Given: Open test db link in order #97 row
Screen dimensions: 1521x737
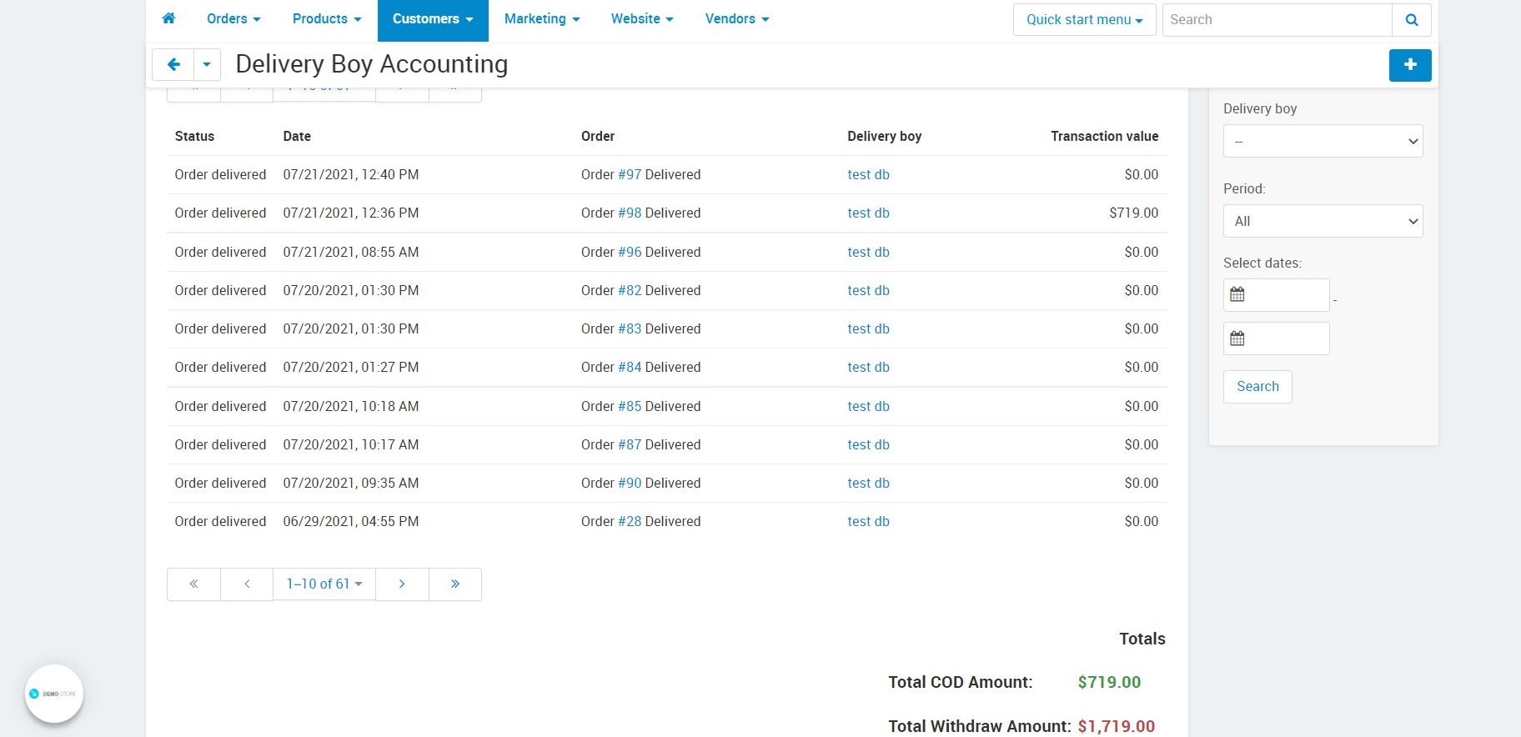Looking at the screenshot, I should click(868, 174).
